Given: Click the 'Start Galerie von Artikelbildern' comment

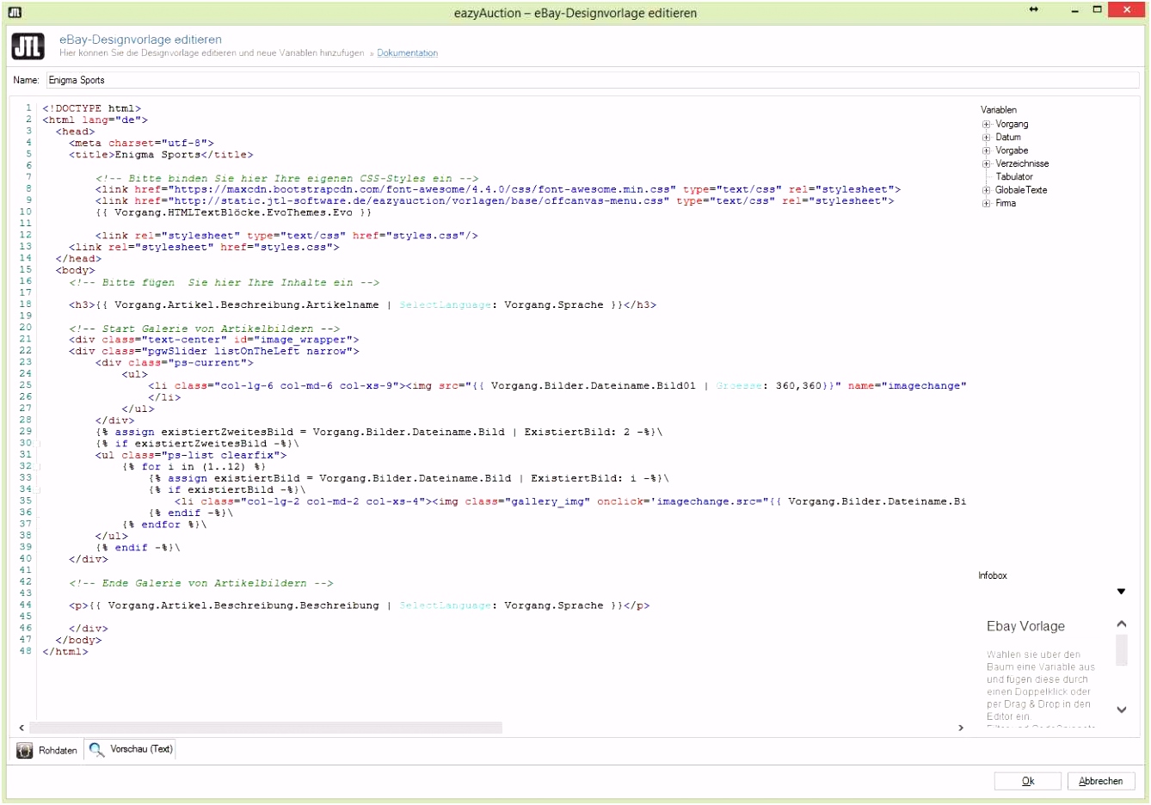Looking at the screenshot, I should tap(204, 329).
